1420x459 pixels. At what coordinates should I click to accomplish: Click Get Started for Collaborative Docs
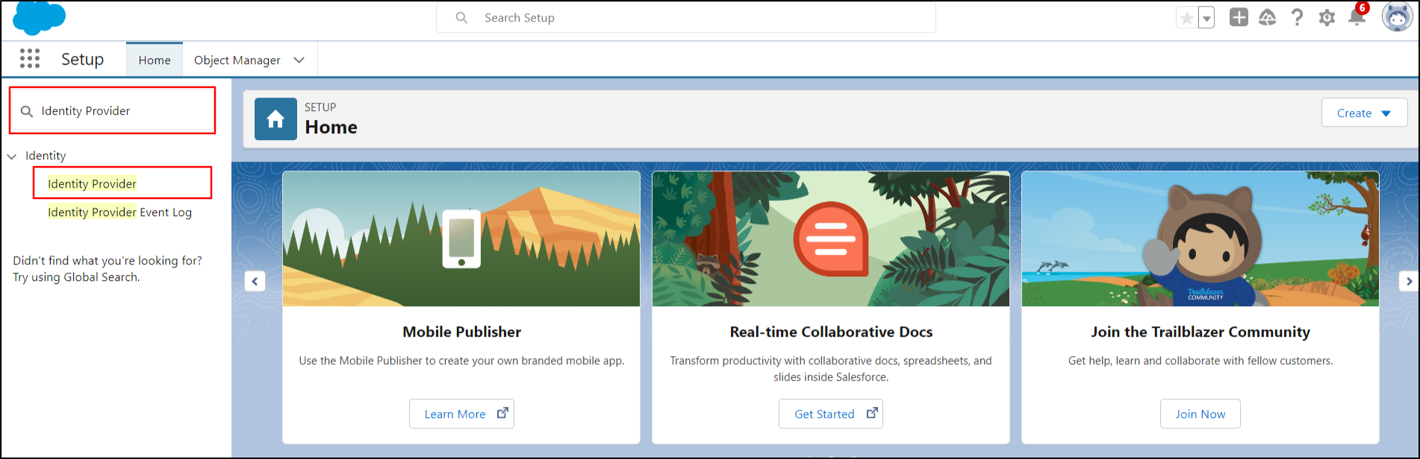click(x=831, y=414)
